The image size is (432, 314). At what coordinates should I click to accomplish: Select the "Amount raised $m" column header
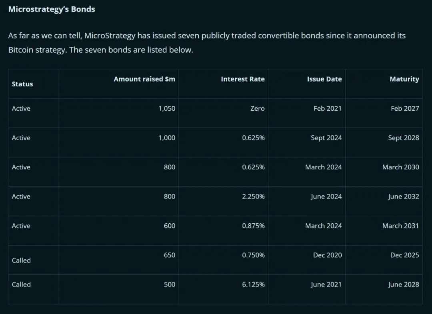tap(144, 79)
